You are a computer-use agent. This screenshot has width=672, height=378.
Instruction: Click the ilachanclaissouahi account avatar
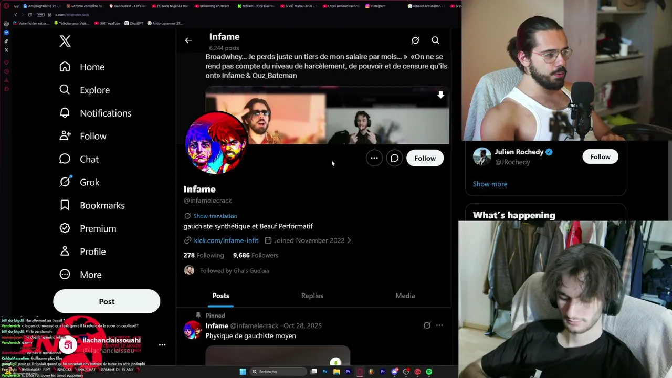(x=68, y=345)
